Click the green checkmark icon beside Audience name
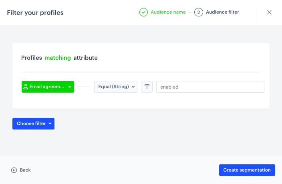282x184 pixels. click(143, 12)
